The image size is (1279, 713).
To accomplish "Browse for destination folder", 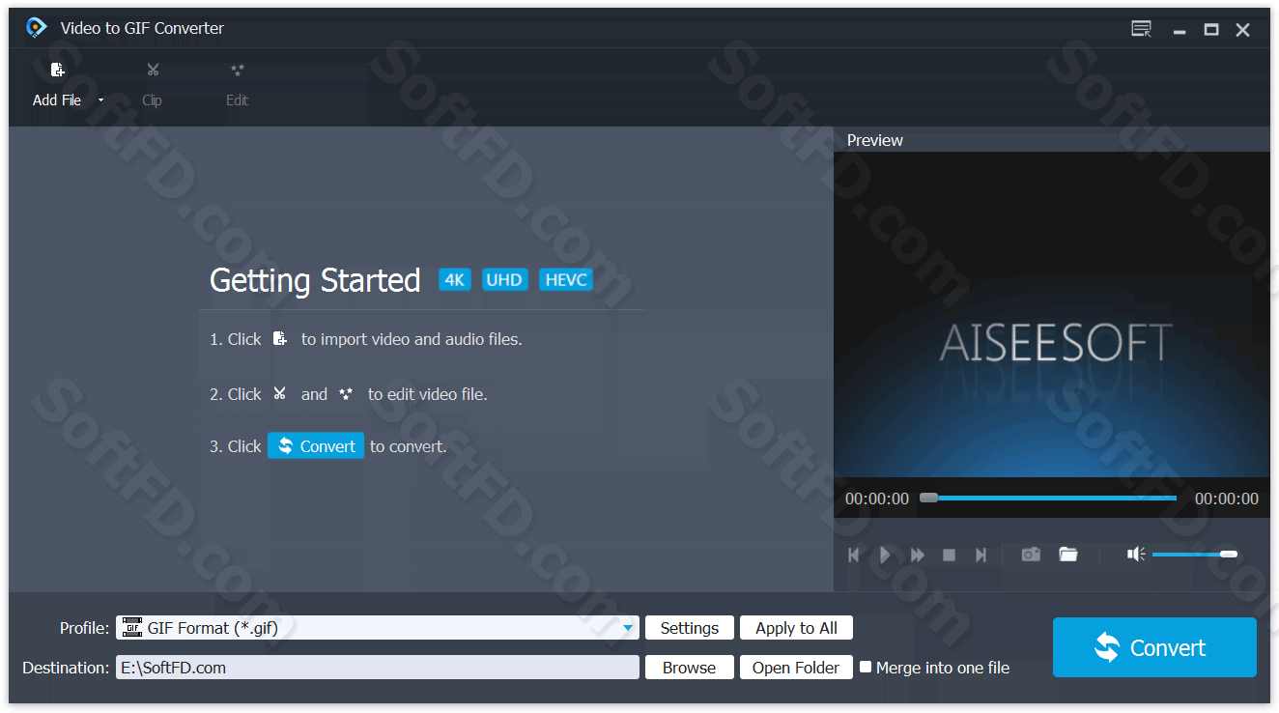I will 690,668.
